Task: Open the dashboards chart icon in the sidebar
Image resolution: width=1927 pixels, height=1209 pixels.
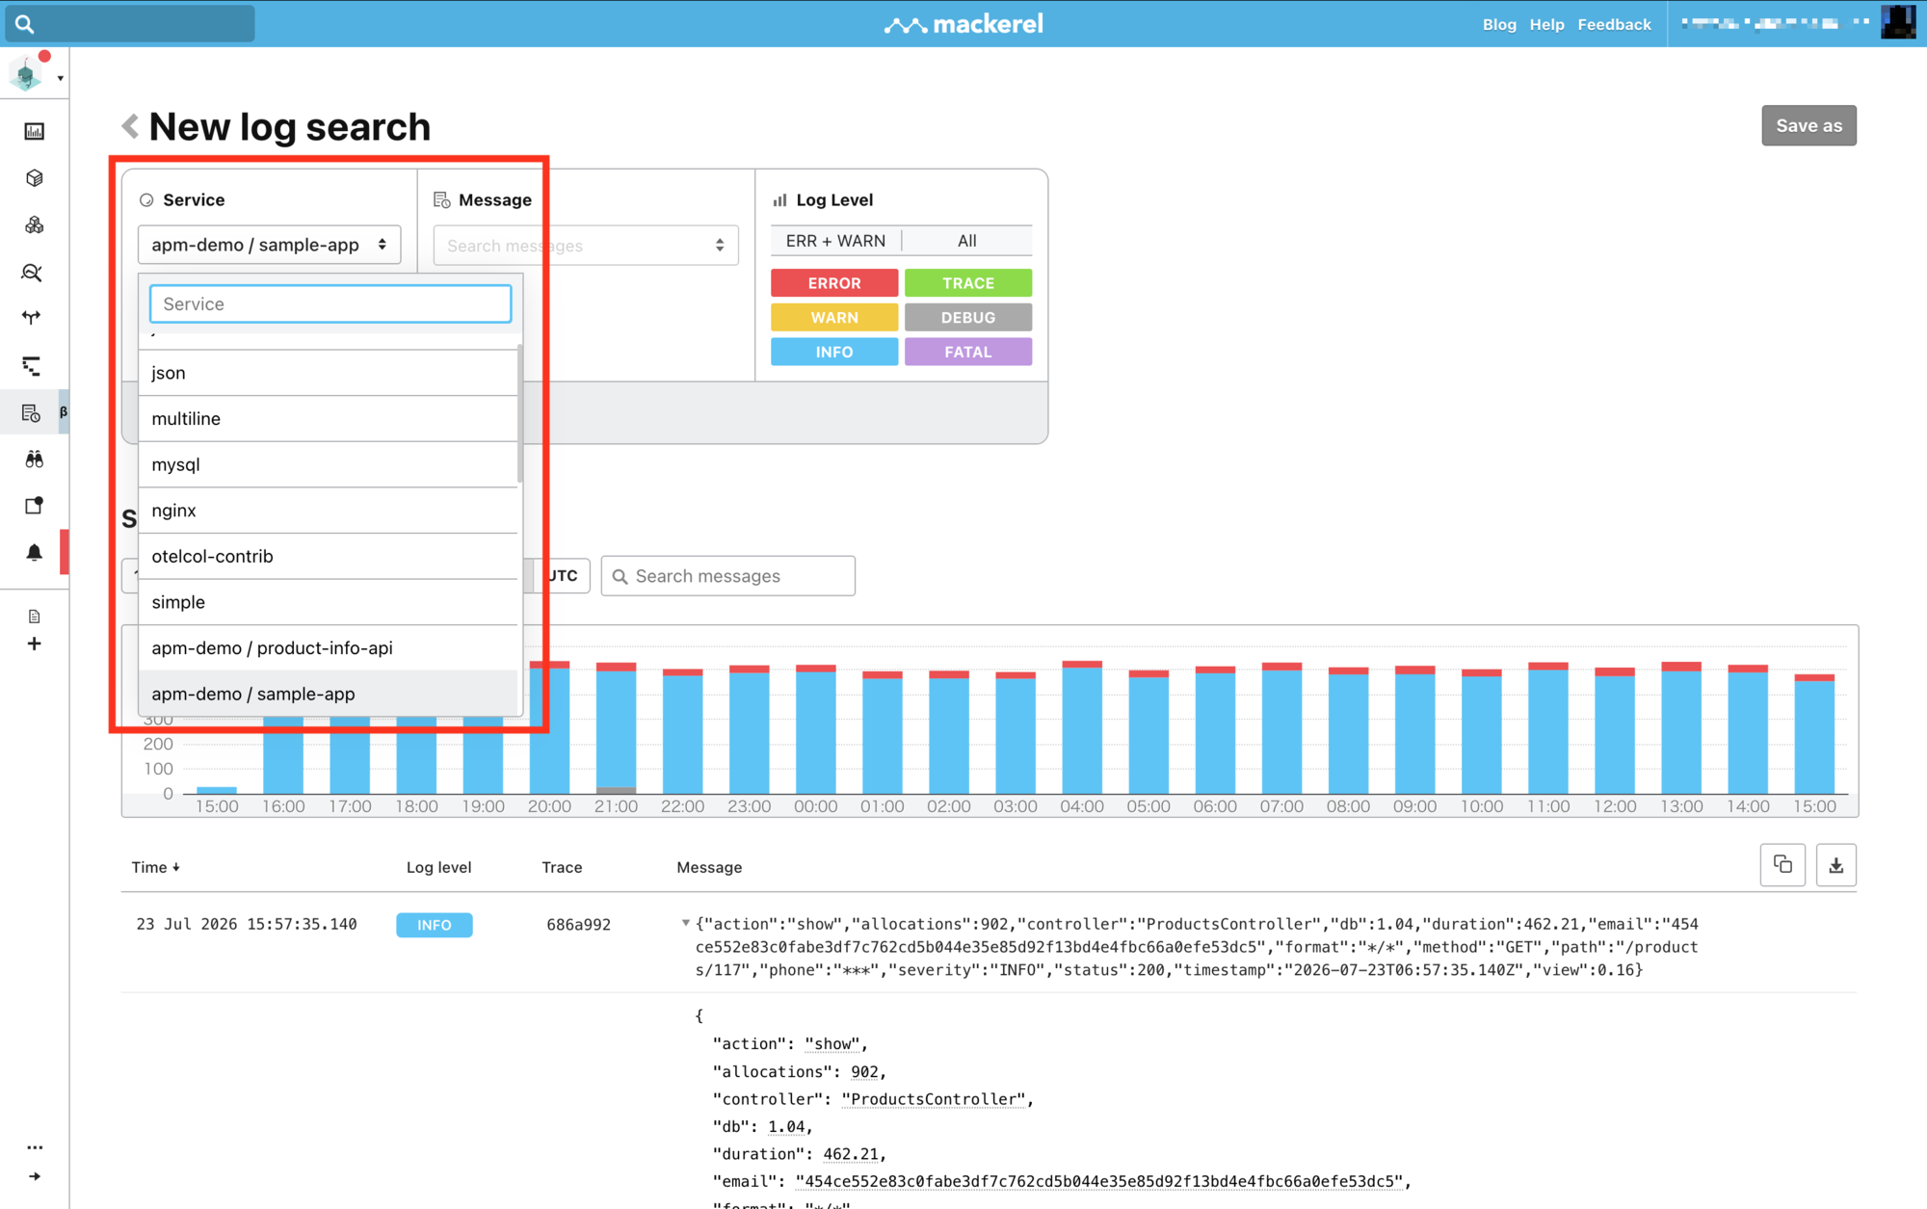Action: [x=35, y=131]
